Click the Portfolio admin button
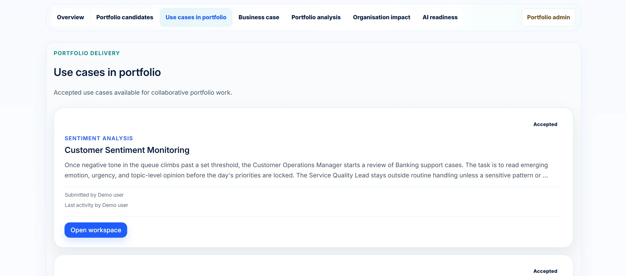 pos(549,17)
